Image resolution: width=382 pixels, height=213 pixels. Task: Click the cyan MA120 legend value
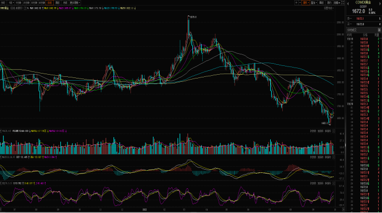[x=111, y=8]
